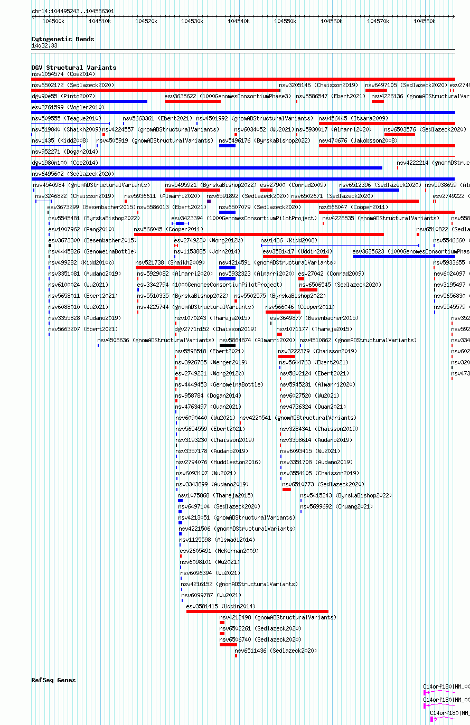
Task: Select the dgv90e55 (Pinto2007) label
Action: [63, 96]
